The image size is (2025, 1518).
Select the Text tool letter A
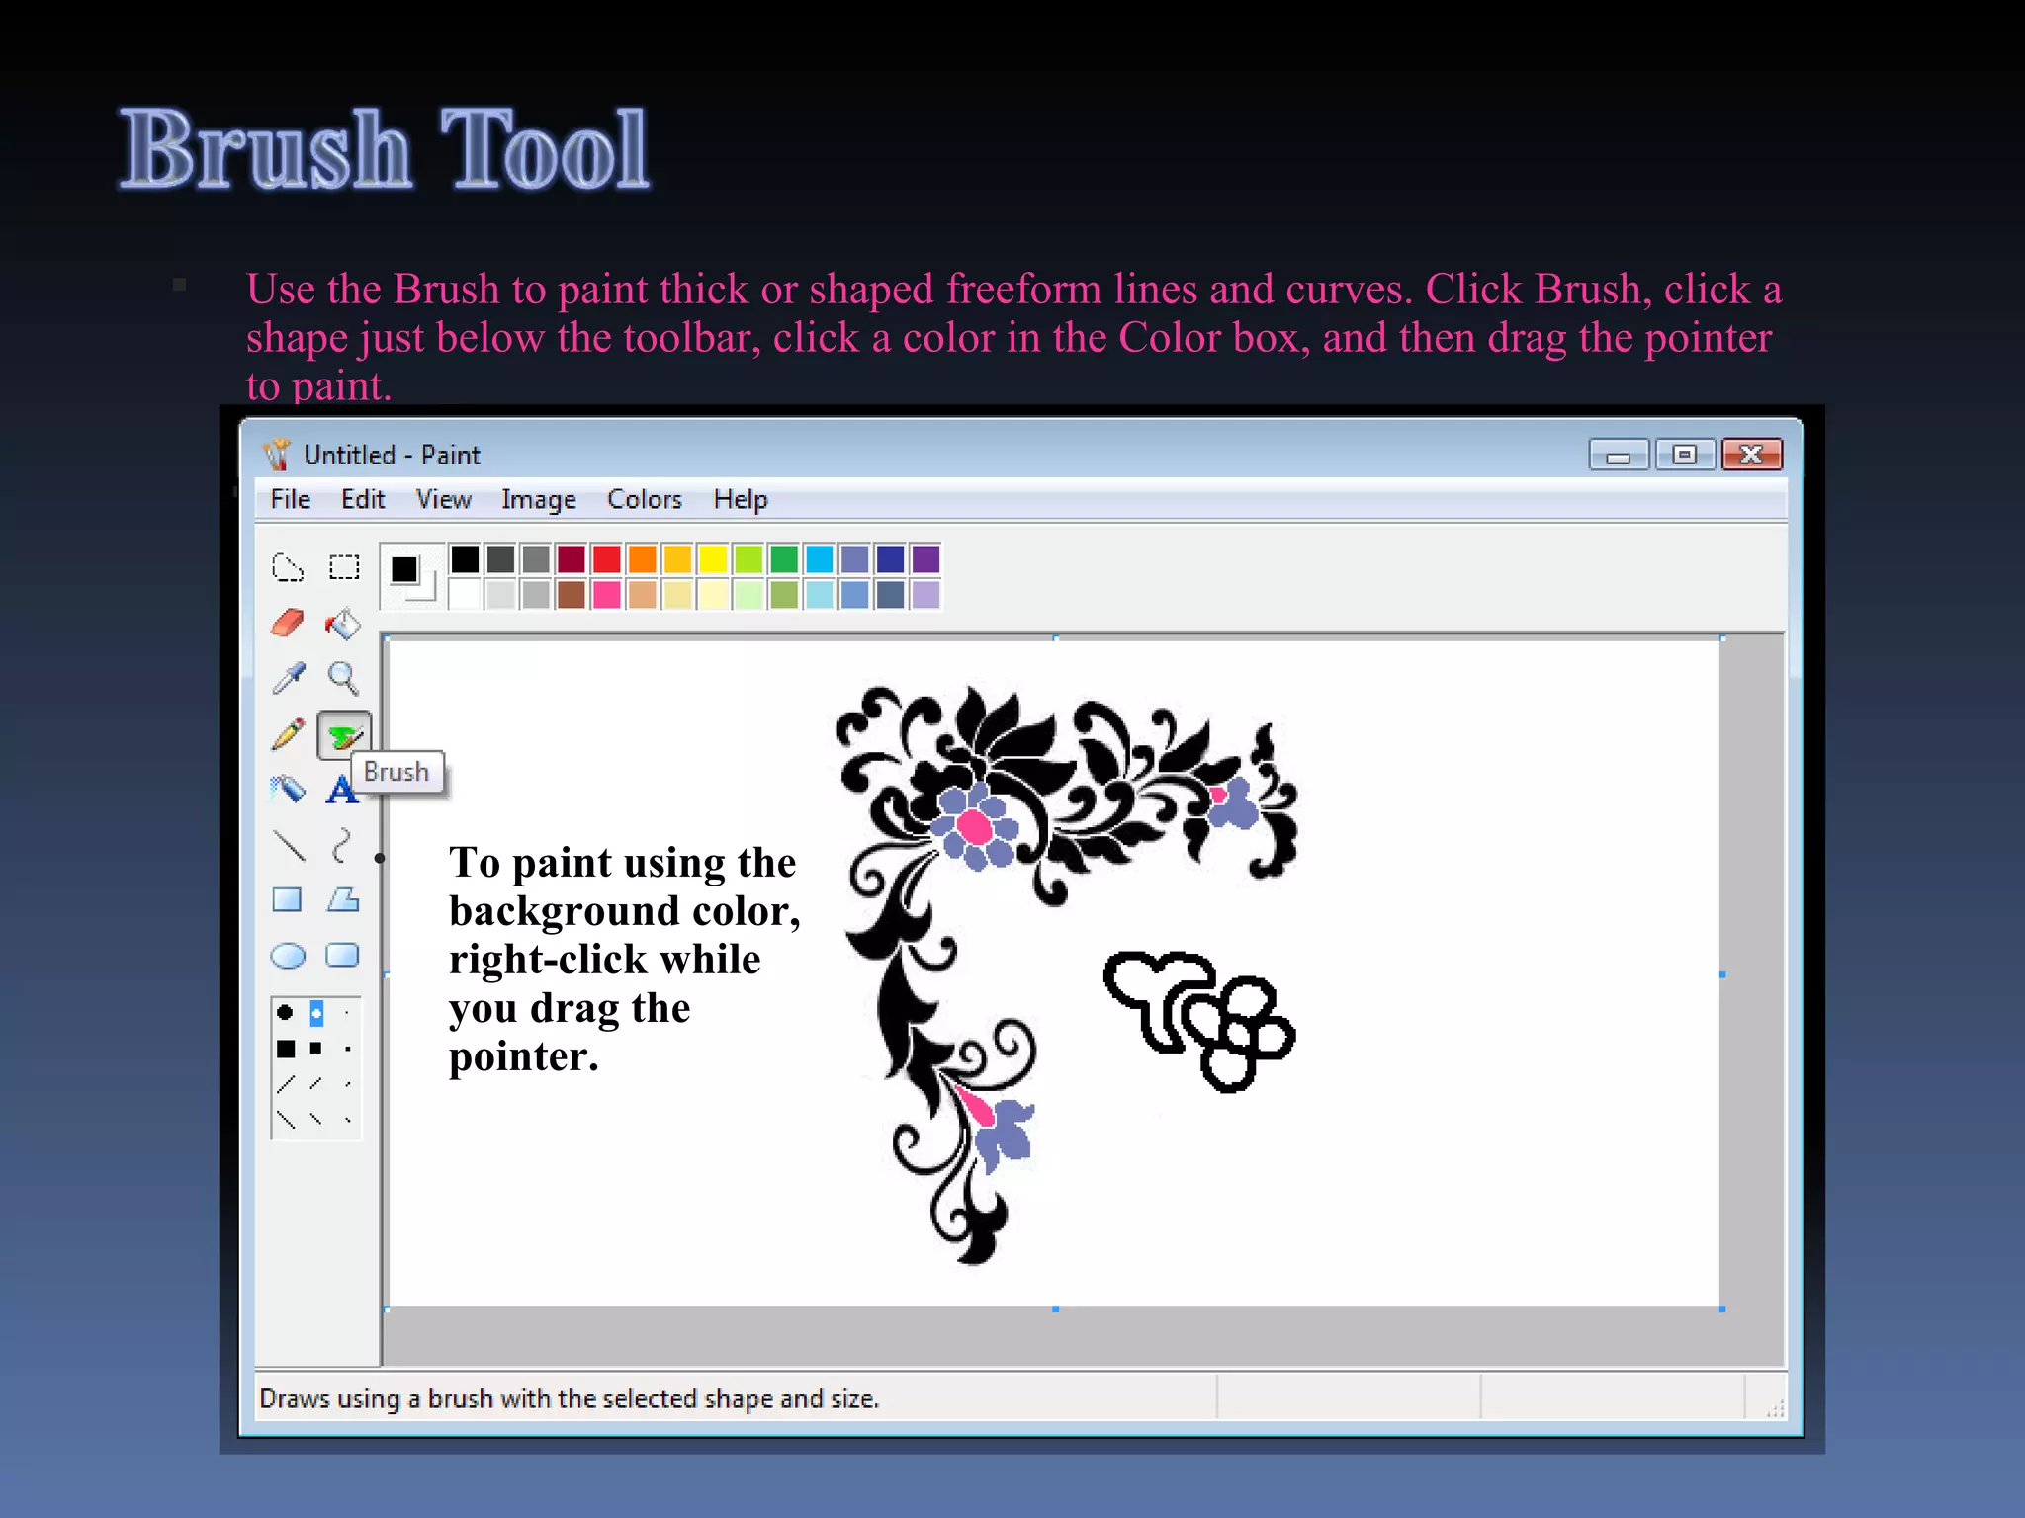pyautogui.click(x=341, y=791)
